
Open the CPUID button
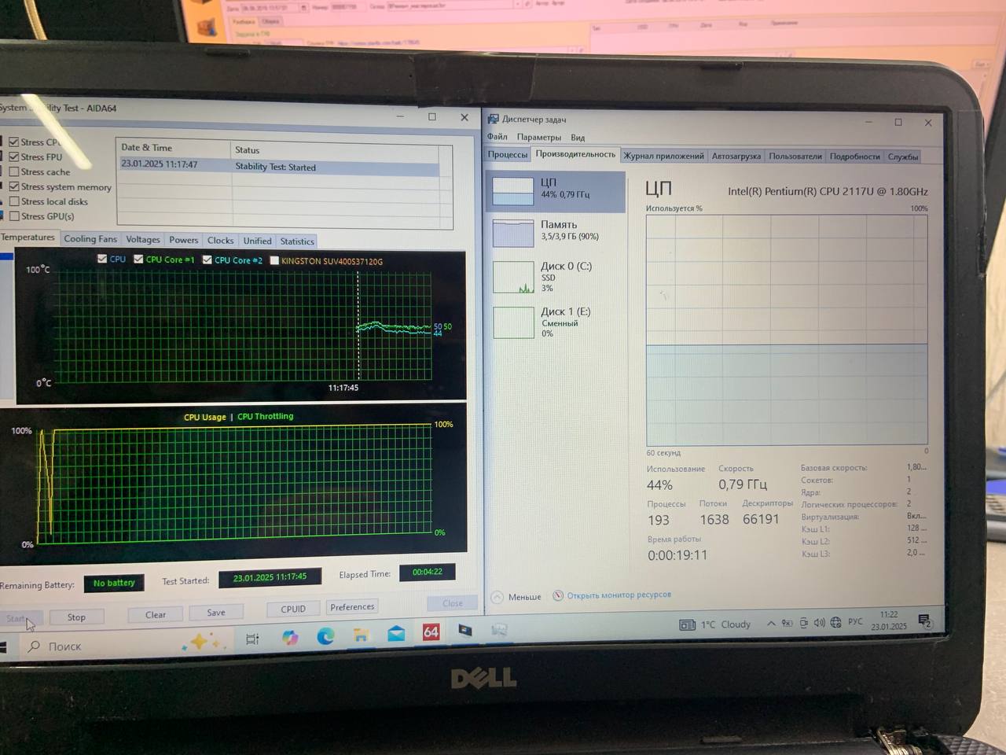coord(293,609)
